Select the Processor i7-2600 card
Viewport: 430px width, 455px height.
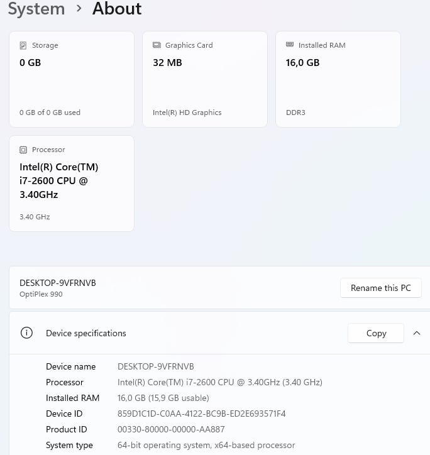(72, 184)
